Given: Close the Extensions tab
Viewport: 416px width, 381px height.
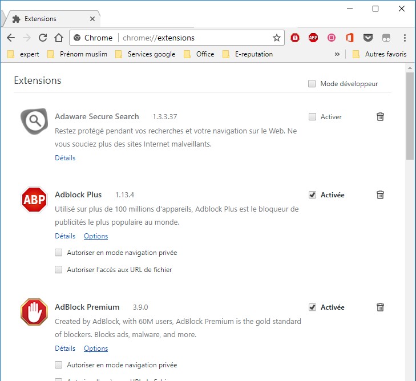Looking at the screenshot, I should coord(92,19).
